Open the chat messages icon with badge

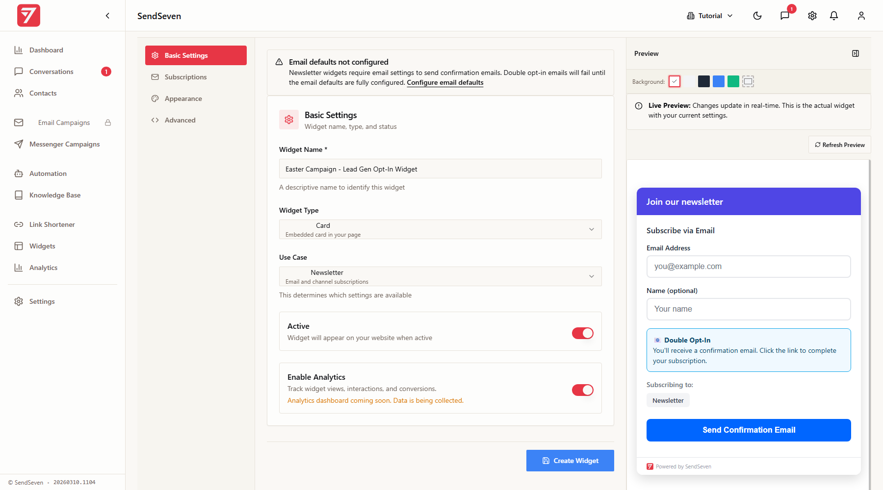pyautogui.click(x=785, y=16)
